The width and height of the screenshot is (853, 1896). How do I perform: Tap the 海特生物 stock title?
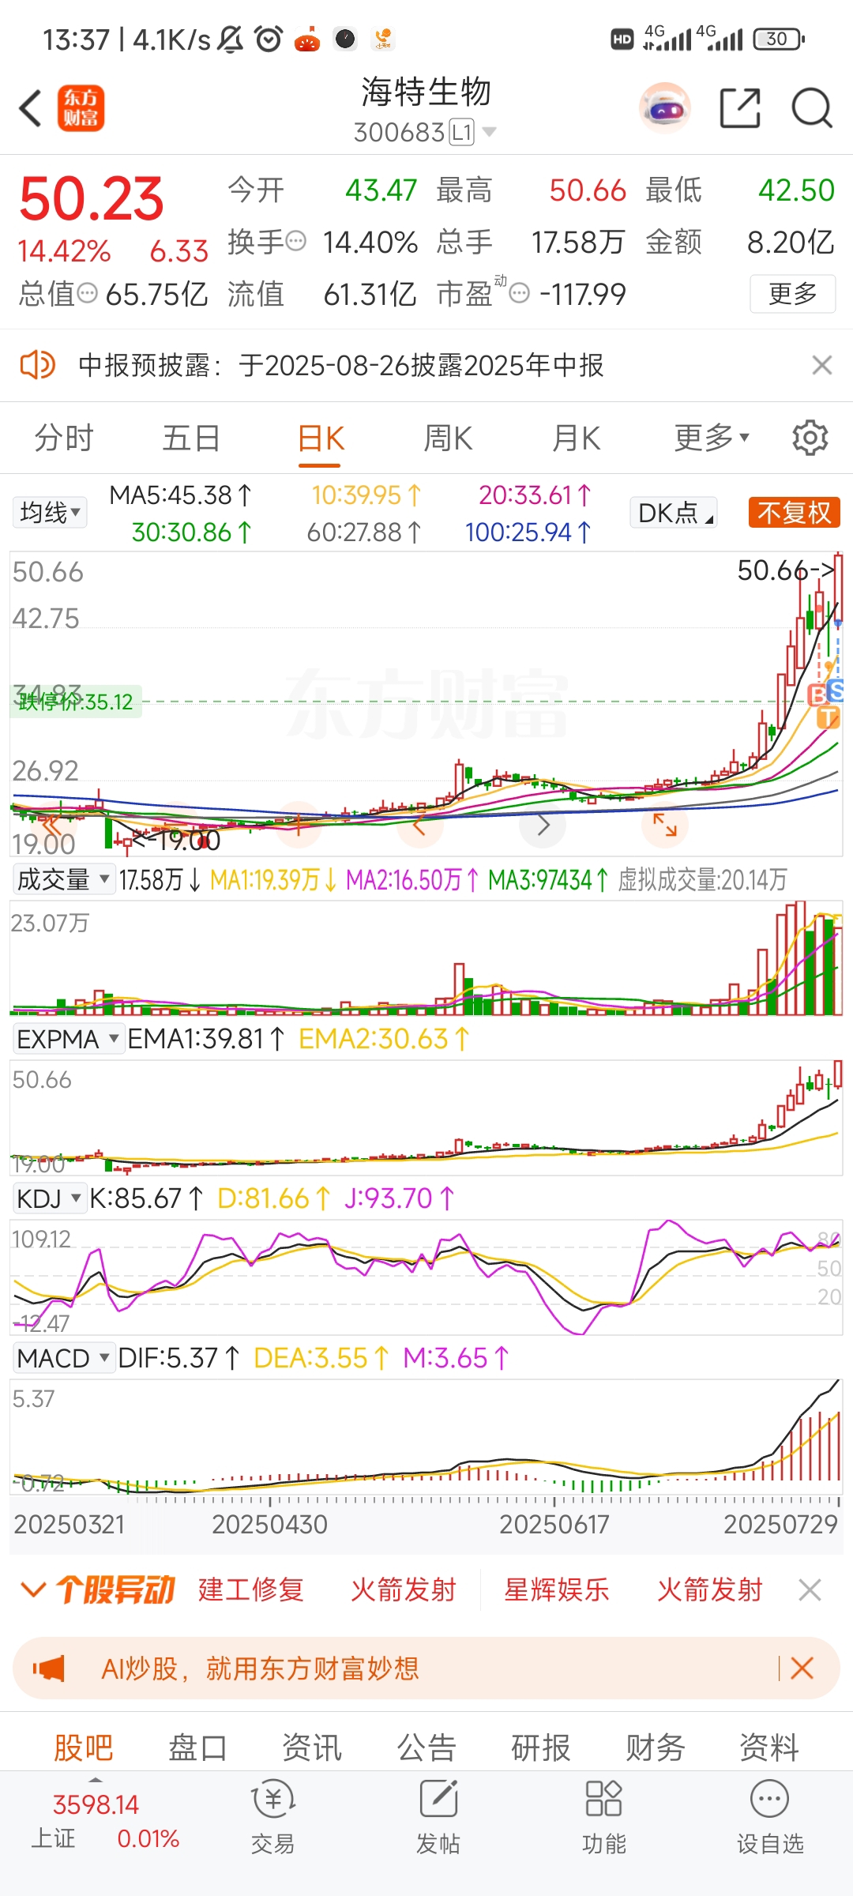pyautogui.click(x=426, y=92)
